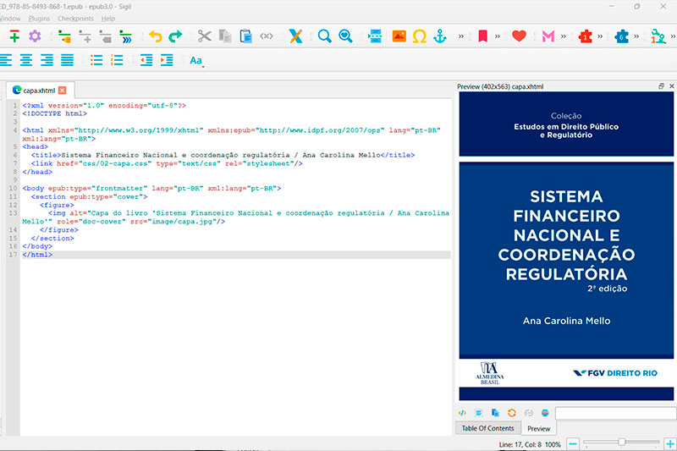Image resolution: width=677 pixels, height=451 pixels.
Task: Click the Undo arrow icon
Action: tap(155, 36)
